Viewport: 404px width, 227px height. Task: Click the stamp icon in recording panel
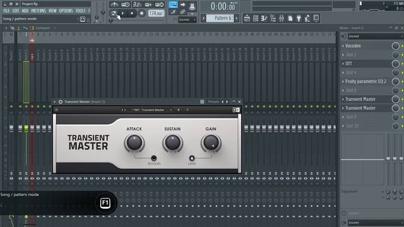pyautogui.click(x=192, y=6)
